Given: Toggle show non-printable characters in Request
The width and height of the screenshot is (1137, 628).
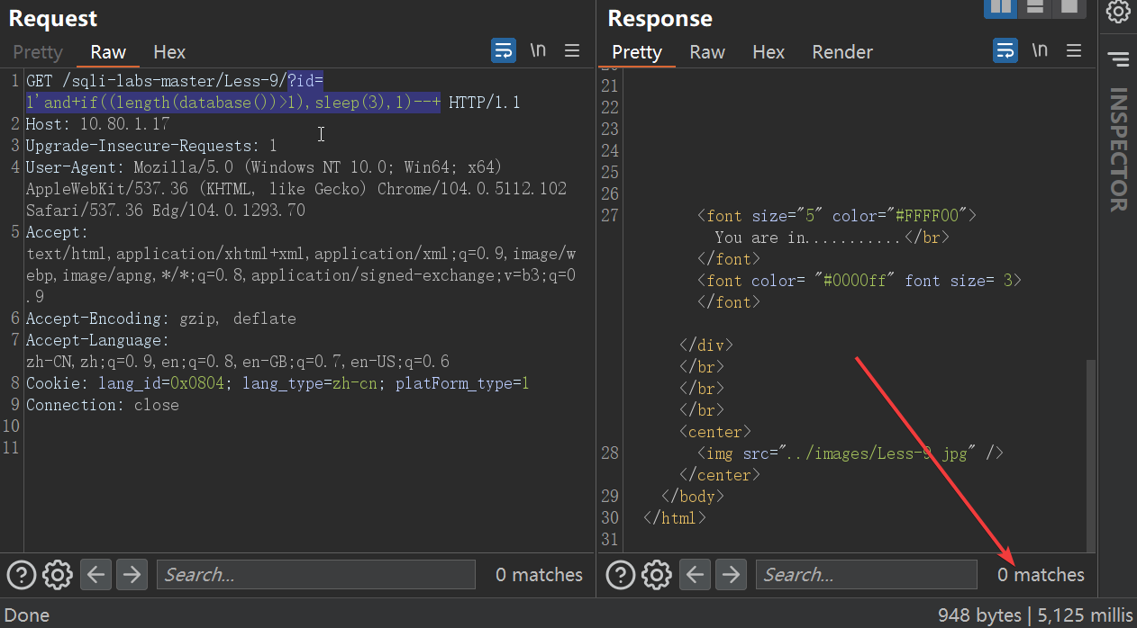Looking at the screenshot, I should [538, 50].
